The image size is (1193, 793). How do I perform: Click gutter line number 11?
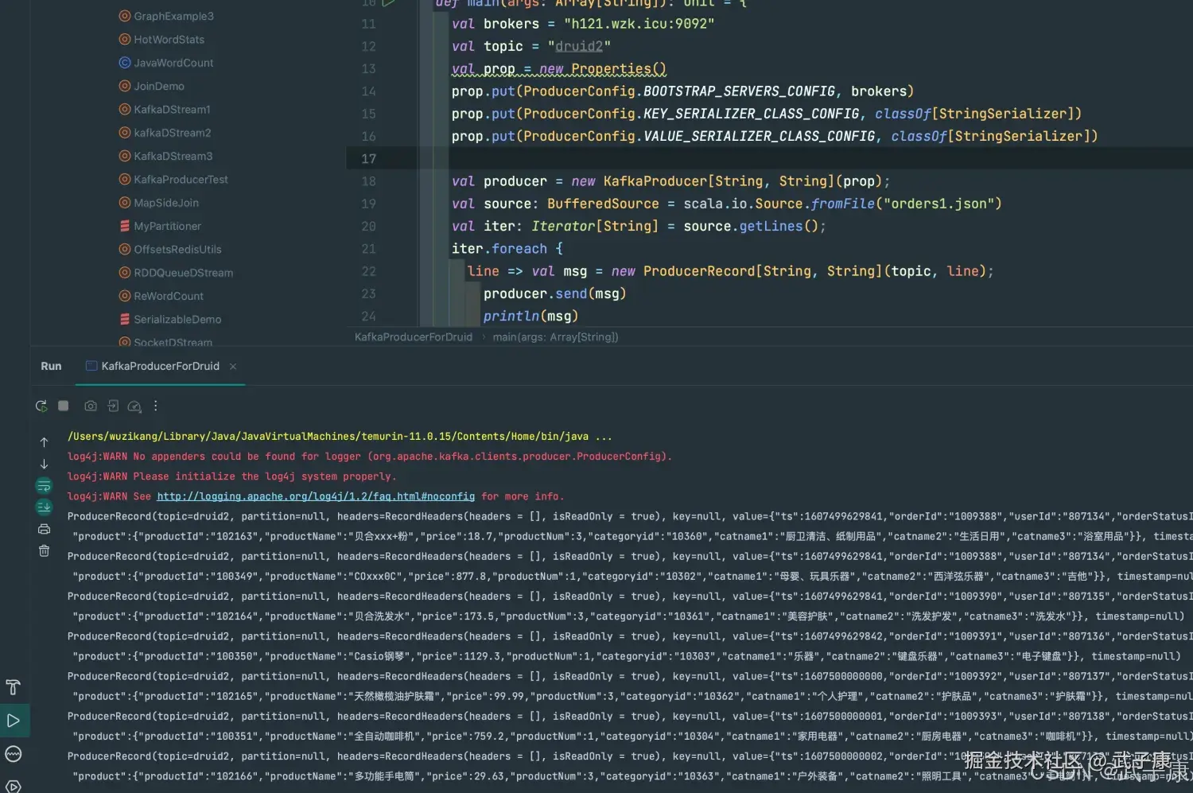coord(369,24)
